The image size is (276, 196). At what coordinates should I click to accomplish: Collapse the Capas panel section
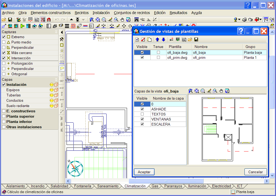pos(56,79)
